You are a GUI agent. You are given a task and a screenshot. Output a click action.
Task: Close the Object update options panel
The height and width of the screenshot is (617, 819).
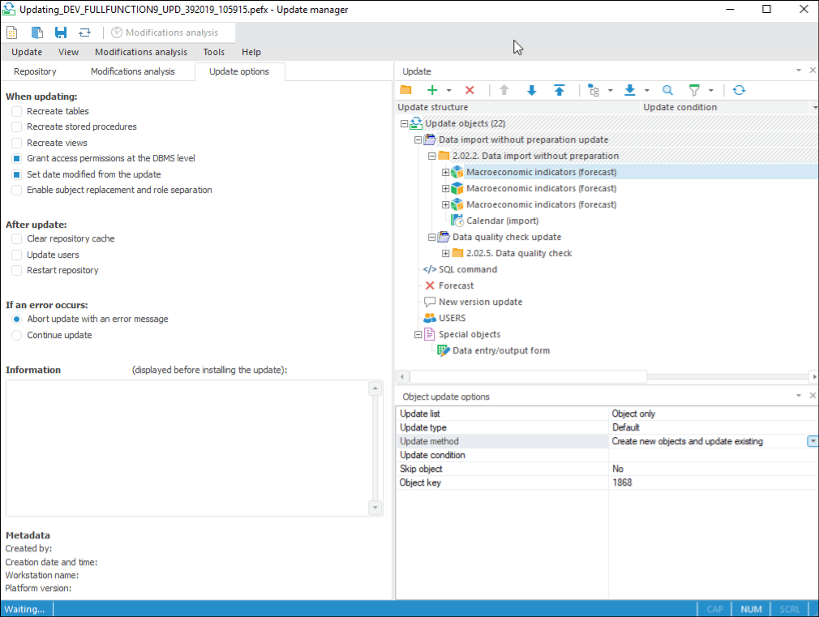[813, 396]
